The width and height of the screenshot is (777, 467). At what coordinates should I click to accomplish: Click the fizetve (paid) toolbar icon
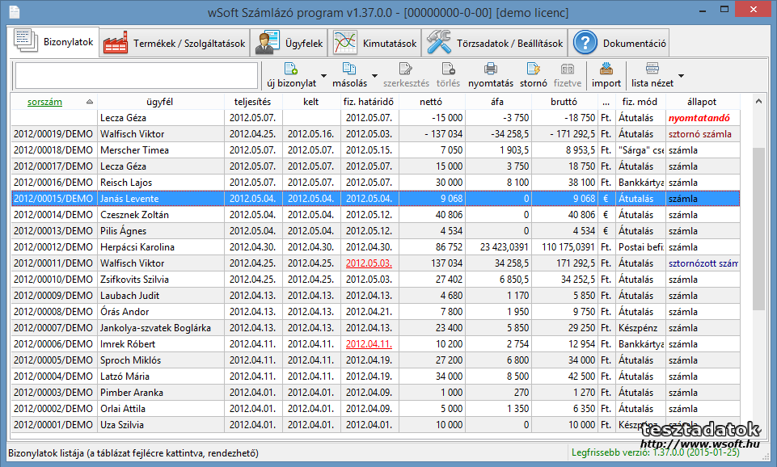pos(568,69)
